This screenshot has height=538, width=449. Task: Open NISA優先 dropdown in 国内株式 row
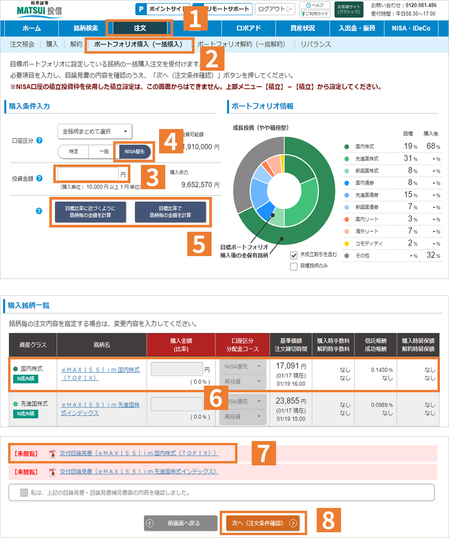point(243,366)
